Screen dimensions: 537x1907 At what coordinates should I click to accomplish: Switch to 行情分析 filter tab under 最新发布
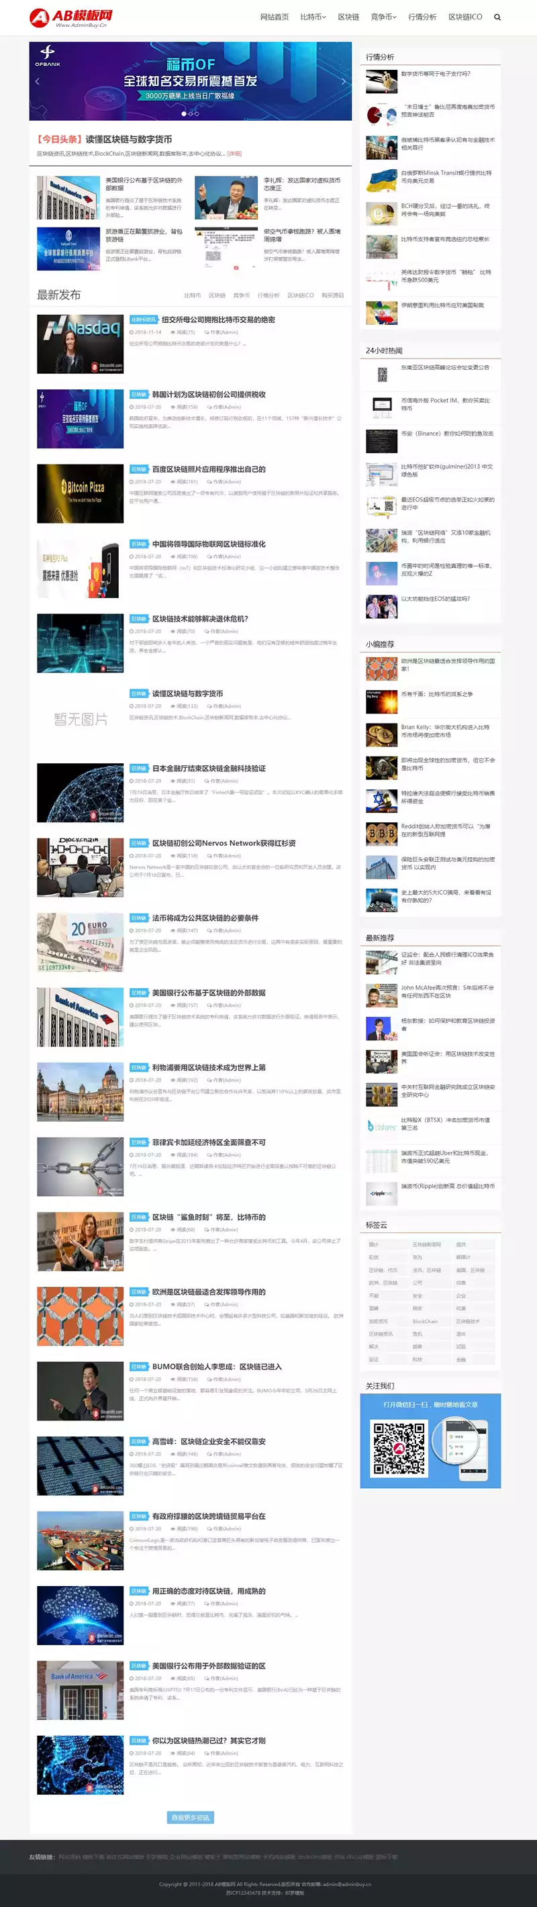tap(268, 295)
